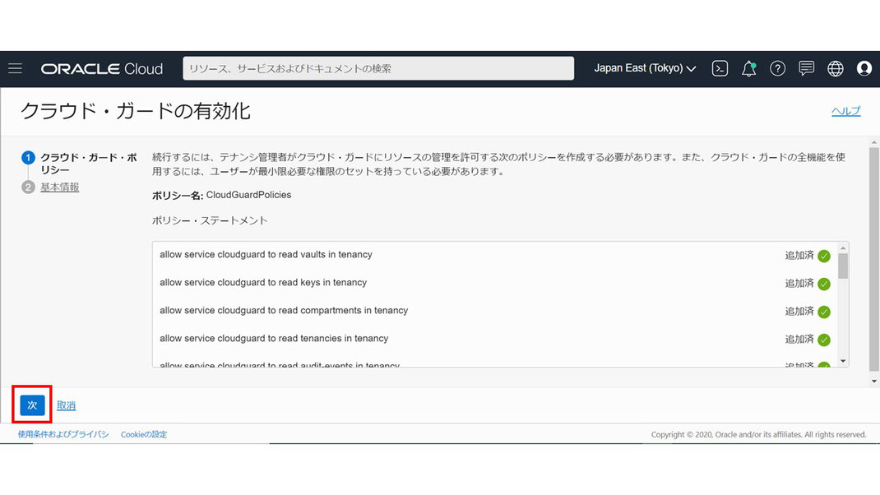Click 追加済 status for read keys row
Screen dimensions: 880x495
pyautogui.click(x=799, y=284)
